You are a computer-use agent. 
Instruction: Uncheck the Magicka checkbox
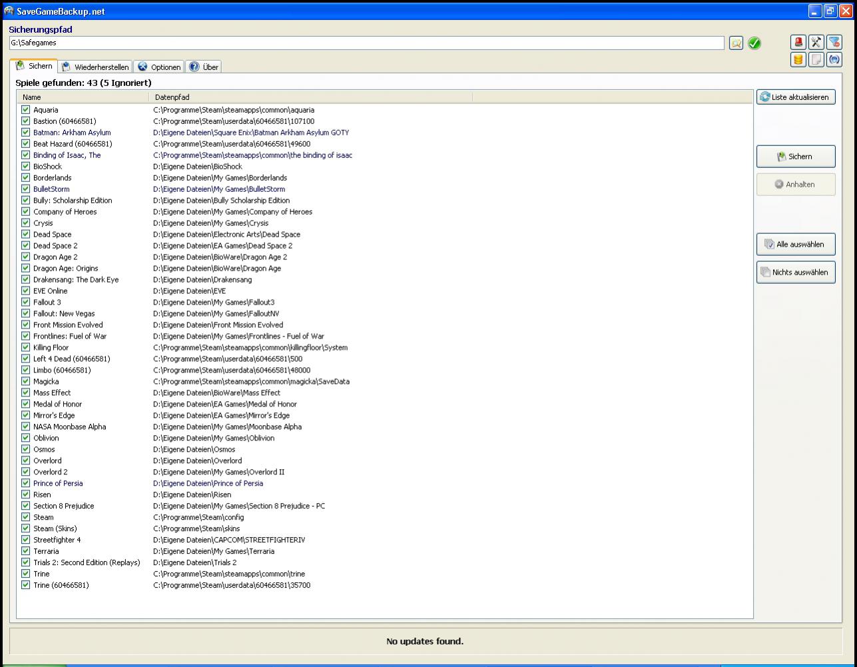pyautogui.click(x=26, y=382)
